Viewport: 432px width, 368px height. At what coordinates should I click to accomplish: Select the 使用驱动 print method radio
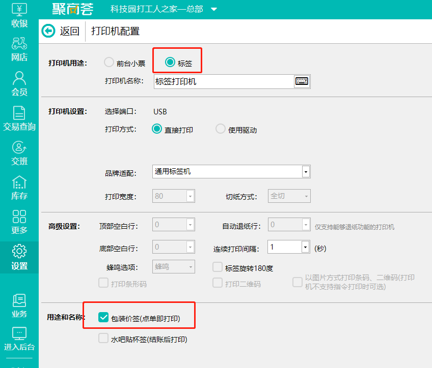point(221,129)
